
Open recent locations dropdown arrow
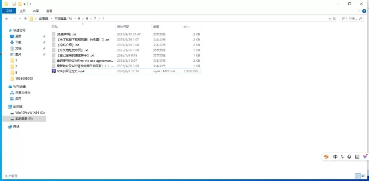(x=20, y=18)
